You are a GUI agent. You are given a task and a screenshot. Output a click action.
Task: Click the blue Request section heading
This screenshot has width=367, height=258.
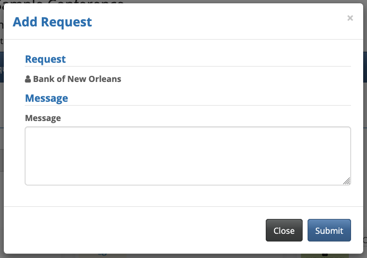point(45,59)
